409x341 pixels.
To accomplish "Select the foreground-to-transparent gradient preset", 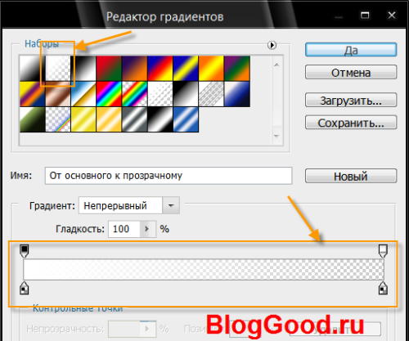I will (58, 69).
